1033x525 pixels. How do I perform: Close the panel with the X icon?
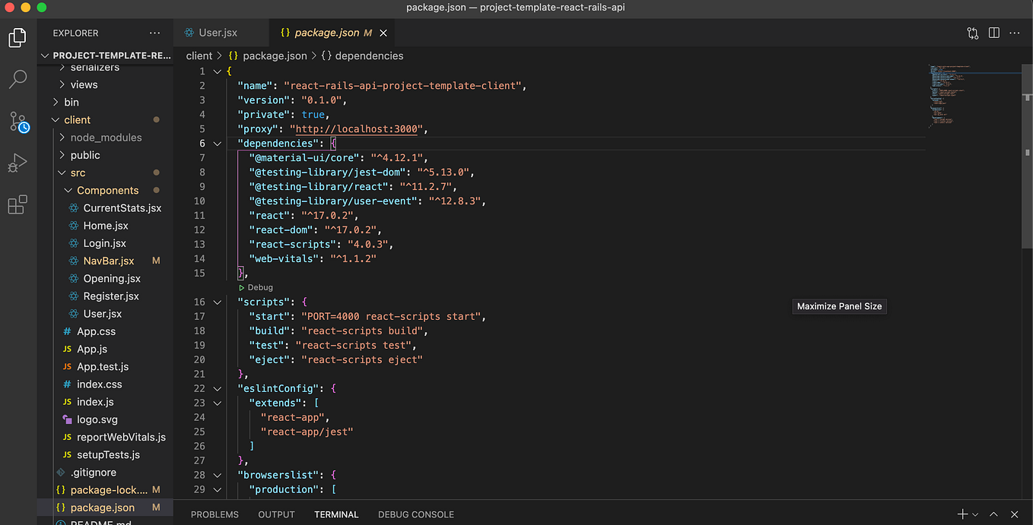tap(1014, 514)
